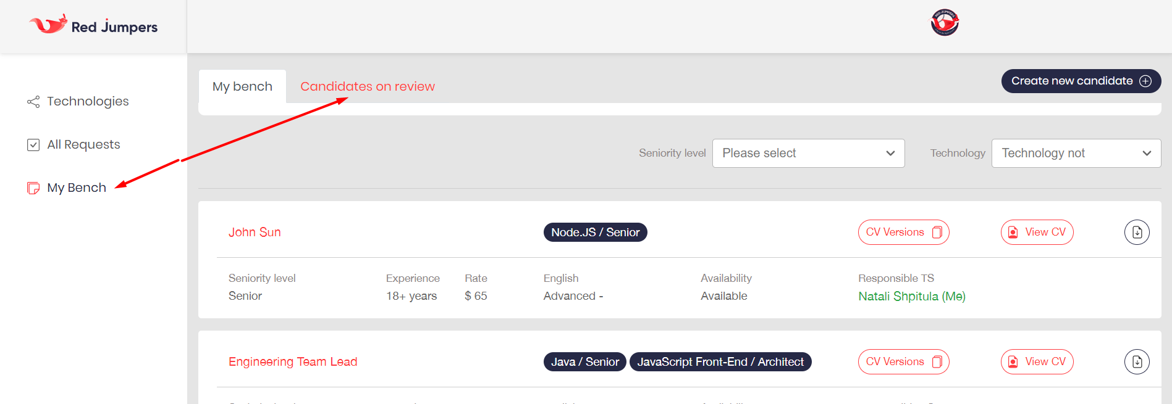Image resolution: width=1172 pixels, height=404 pixels.
Task: Open the Seniority level dropdown
Action: [808, 153]
